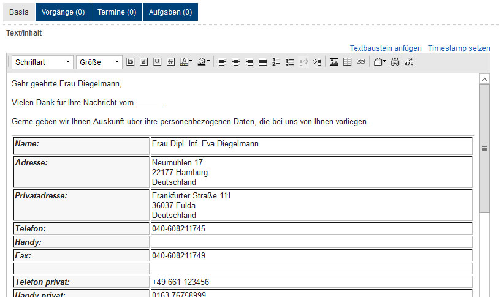
Task: Increase the text indent
Action: pos(316,62)
